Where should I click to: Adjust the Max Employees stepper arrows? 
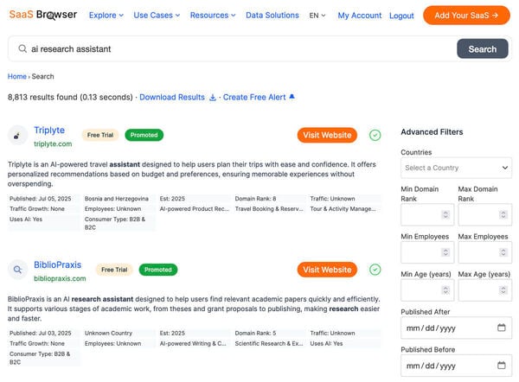(x=503, y=252)
